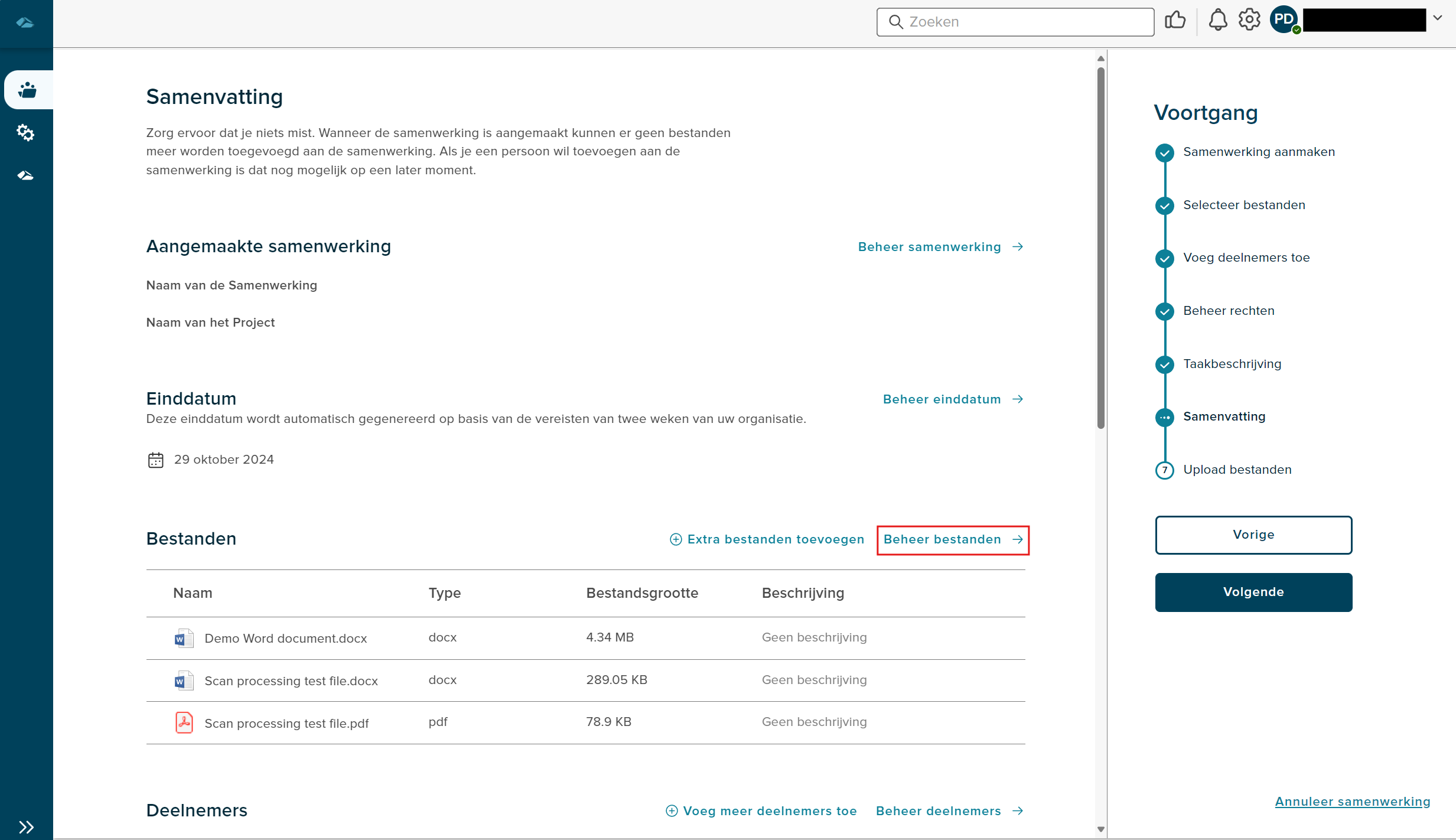The image size is (1456, 840).
Task: Click the pdf type cell
Action: coord(438,722)
